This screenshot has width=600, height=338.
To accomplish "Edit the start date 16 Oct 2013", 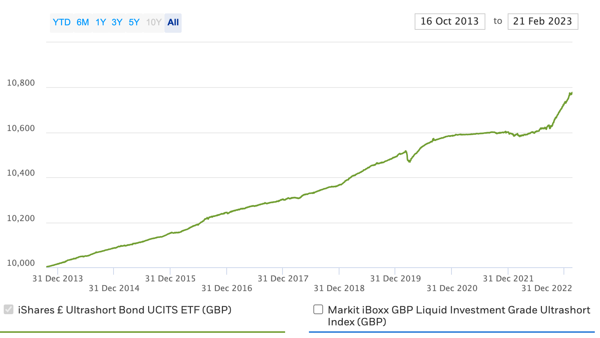I will click(x=450, y=22).
